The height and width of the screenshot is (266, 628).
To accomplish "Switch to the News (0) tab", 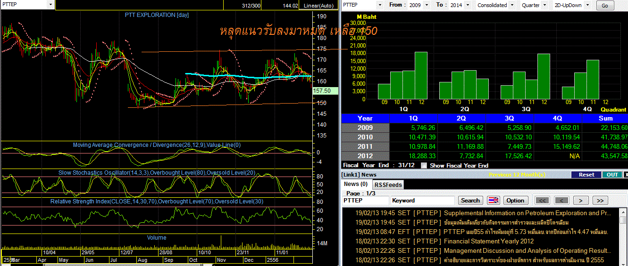I will click(356, 184).
